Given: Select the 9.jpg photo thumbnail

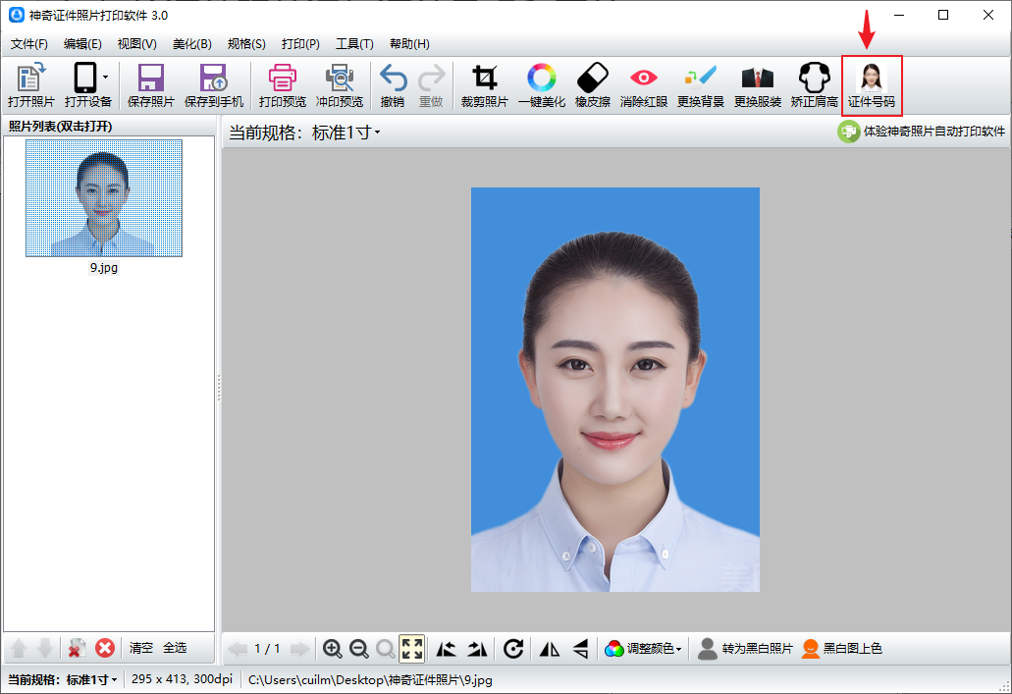Looking at the screenshot, I should click(103, 198).
